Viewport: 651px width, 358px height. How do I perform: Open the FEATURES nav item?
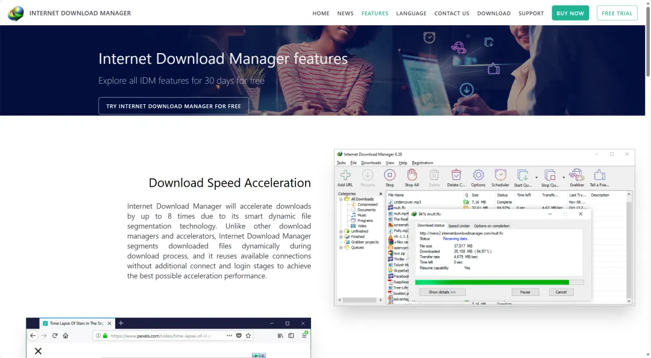click(374, 13)
